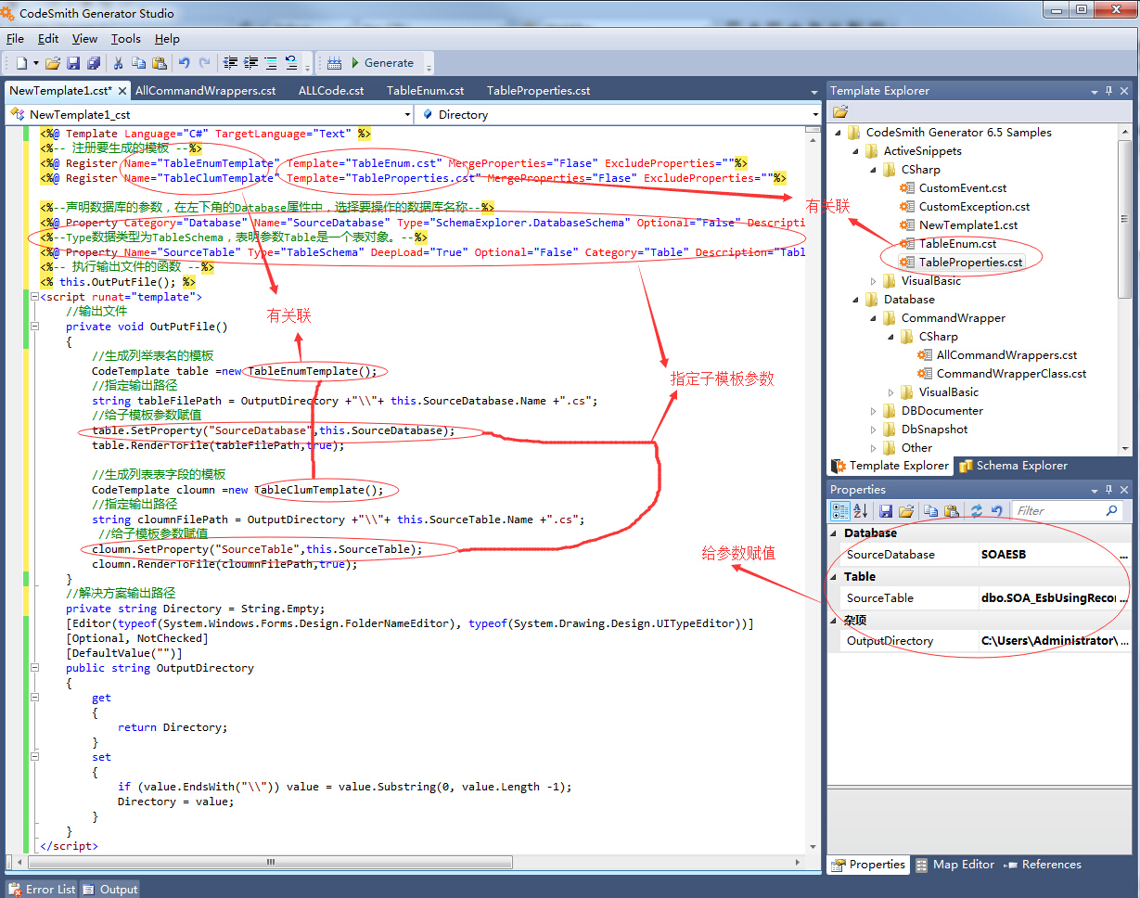Switch to ALLCode.cst tab
The height and width of the screenshot is (898, 1140).
[331, 90]
